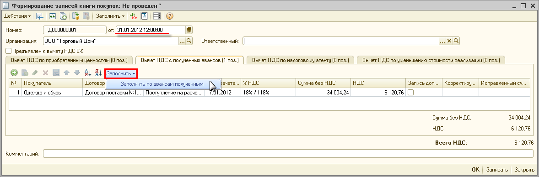Toggle Предъявлен к вычету НДС 0% checkbox

[9, 51]
